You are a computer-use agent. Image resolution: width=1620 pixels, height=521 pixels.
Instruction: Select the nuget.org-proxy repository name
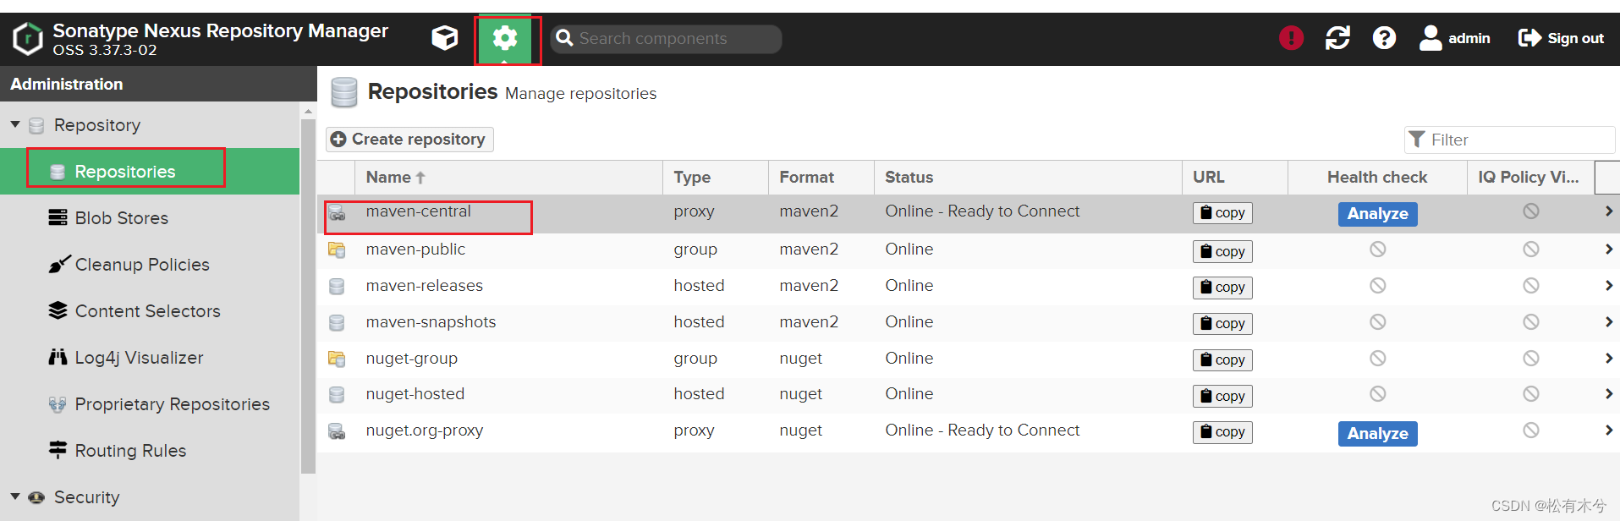(x=424, y=431)
